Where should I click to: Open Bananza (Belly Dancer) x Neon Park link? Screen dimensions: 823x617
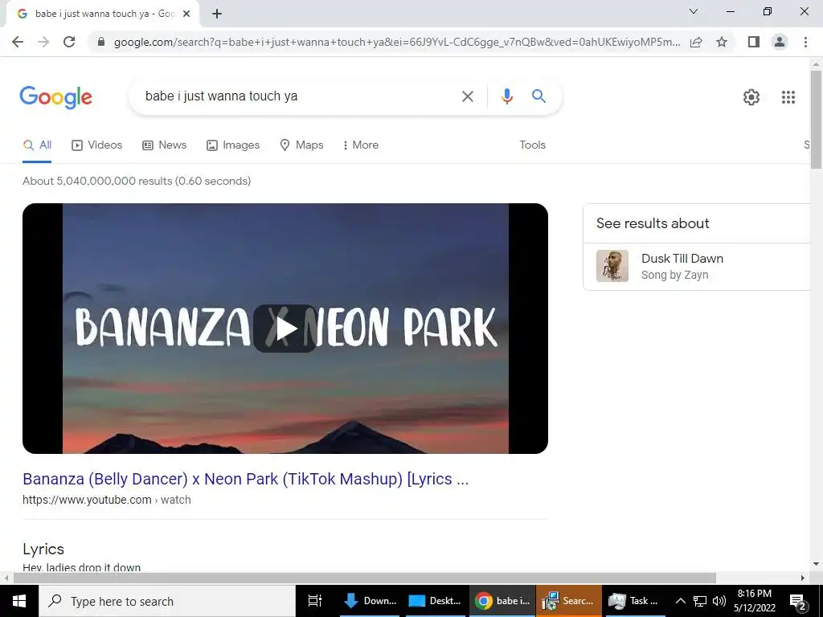click(245, 479)
